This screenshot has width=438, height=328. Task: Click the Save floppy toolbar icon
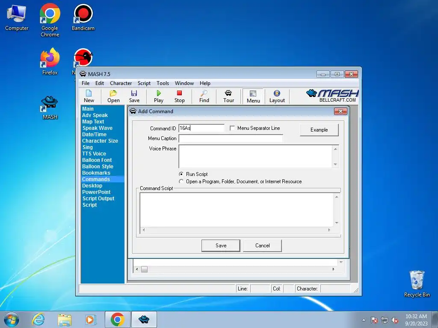[134, 96]
